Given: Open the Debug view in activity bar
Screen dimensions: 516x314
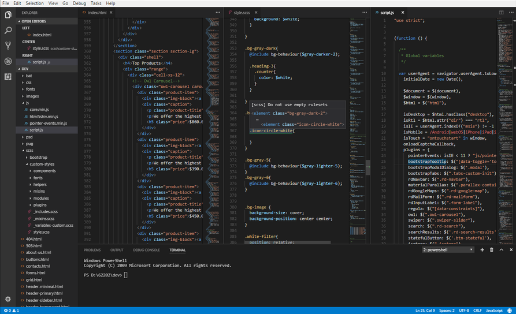Looking at the screenshot, I should coord(8,61).
